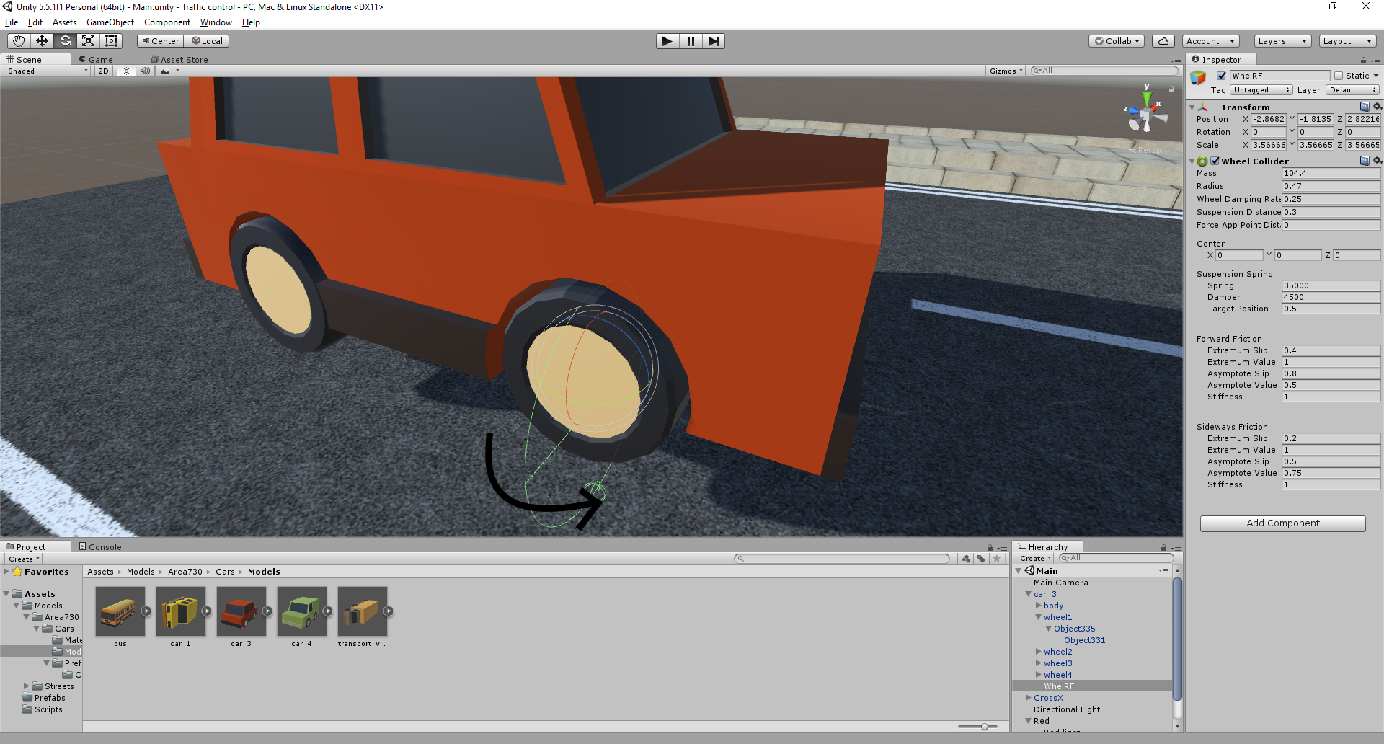This screenshot has width=1384, height=744.
Task: Click Cars in the breadcrumb path
Action: (x=225, y=572)
